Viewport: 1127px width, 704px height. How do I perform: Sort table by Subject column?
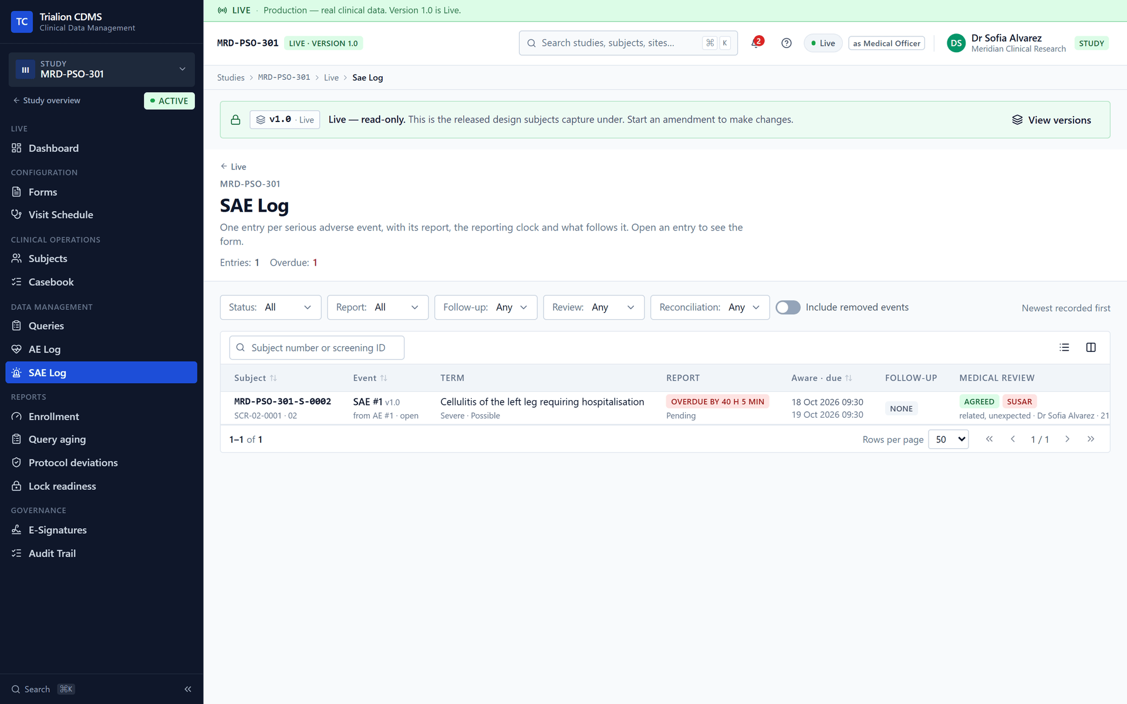pyautogui.click(x=255, y=378)
